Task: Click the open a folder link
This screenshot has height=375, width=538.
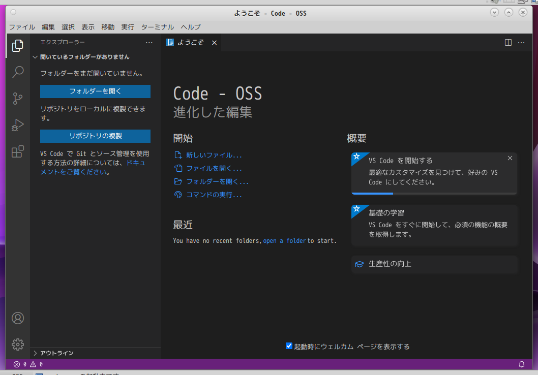Action: 284,241
